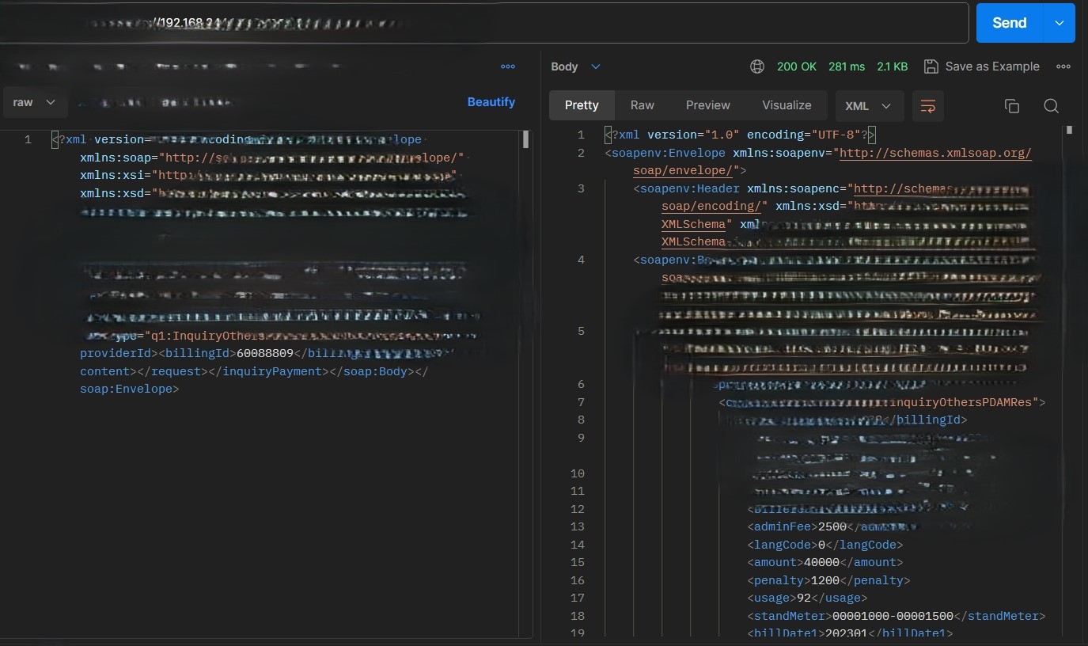The height and width of the screenshot is (646, 1088).
Task: Click the Send button
Action: (1009, 23)
